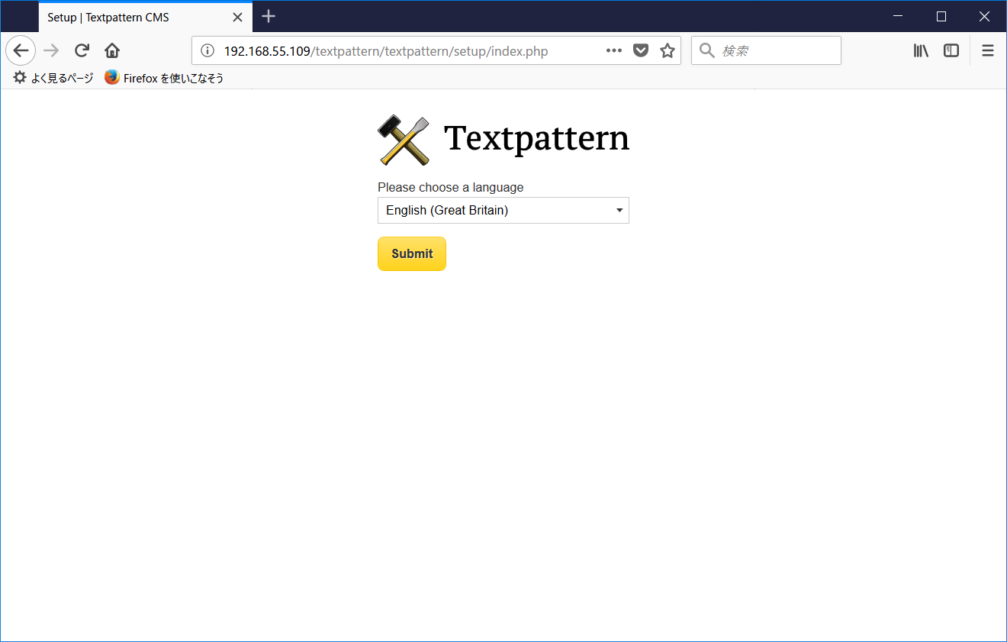This screenshot has width=1007, height=642.
Task: Click the magnifier icon in the search bar
Action: (x=706, y=50)
